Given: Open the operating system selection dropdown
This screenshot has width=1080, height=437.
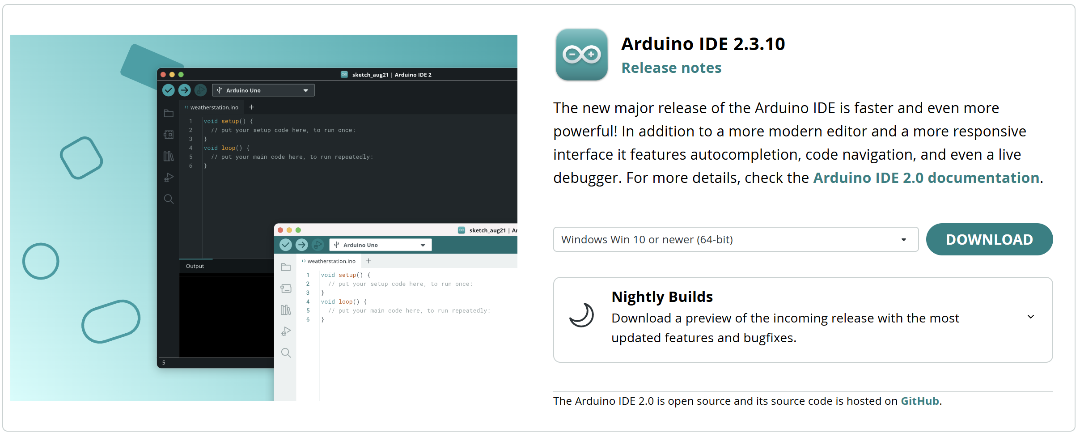Looking at the screenshot, I should (x=736, y=239).
